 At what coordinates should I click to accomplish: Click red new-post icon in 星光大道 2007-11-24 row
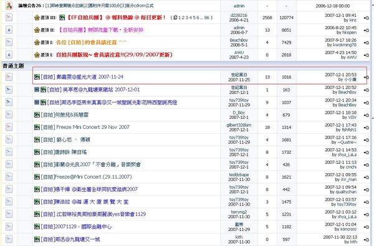[9, 77]
